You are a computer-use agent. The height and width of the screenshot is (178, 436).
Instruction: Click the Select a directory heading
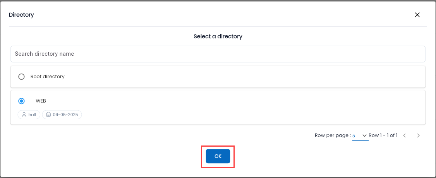coord(218,36)
